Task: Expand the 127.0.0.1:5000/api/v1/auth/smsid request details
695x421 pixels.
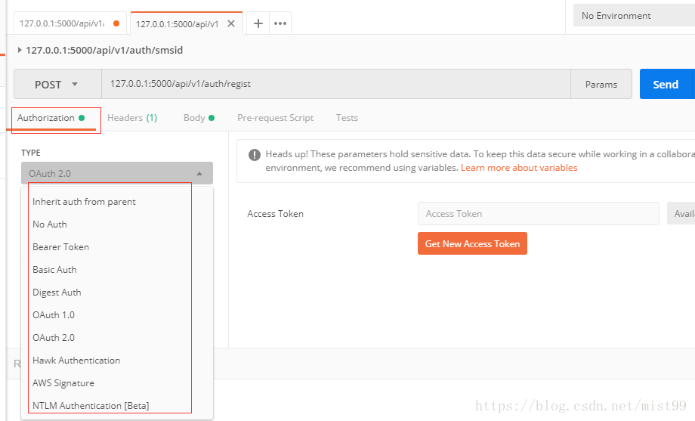Action: point(20,50)
